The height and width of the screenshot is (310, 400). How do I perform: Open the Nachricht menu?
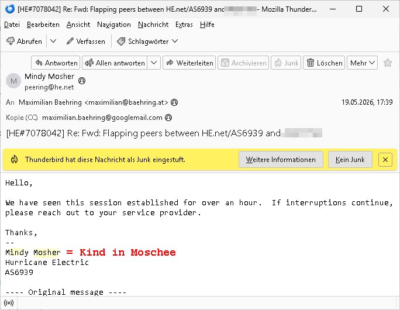153,25
